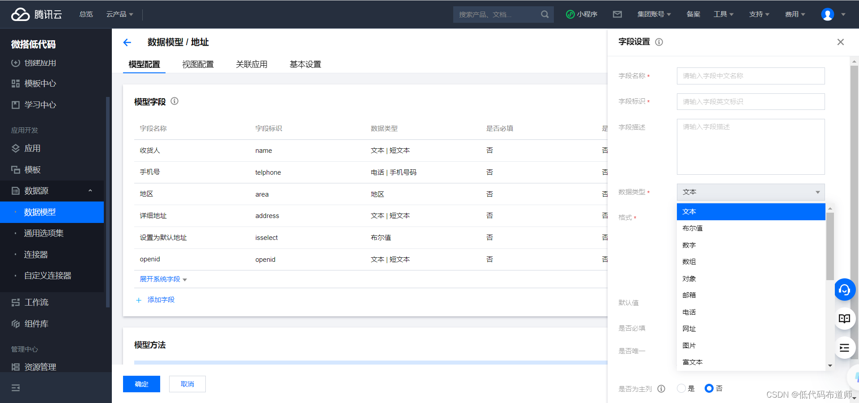Click the info icon next to 字段设置
This screenshot has width=859, height=403.
(659, 42)
